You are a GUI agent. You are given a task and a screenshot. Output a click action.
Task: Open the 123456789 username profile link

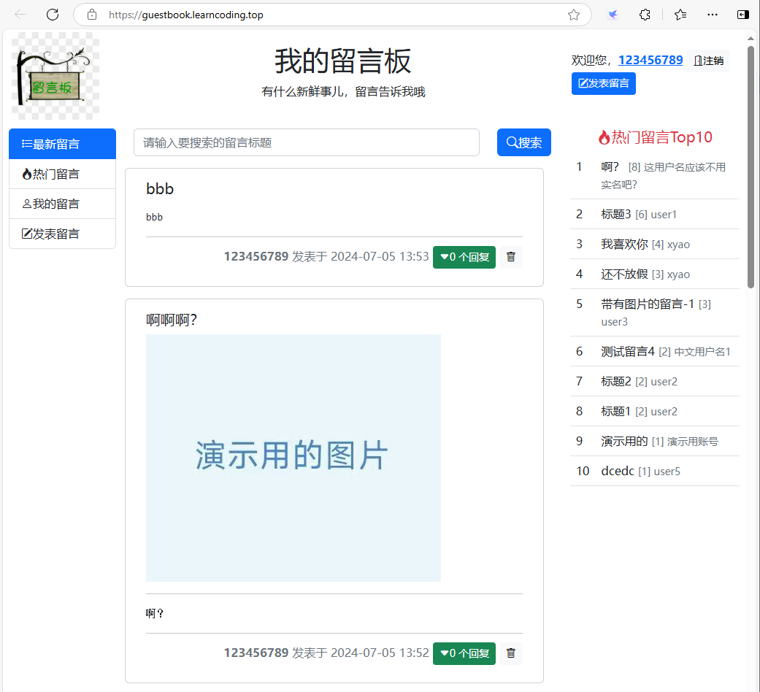click(x=650, y=60)
